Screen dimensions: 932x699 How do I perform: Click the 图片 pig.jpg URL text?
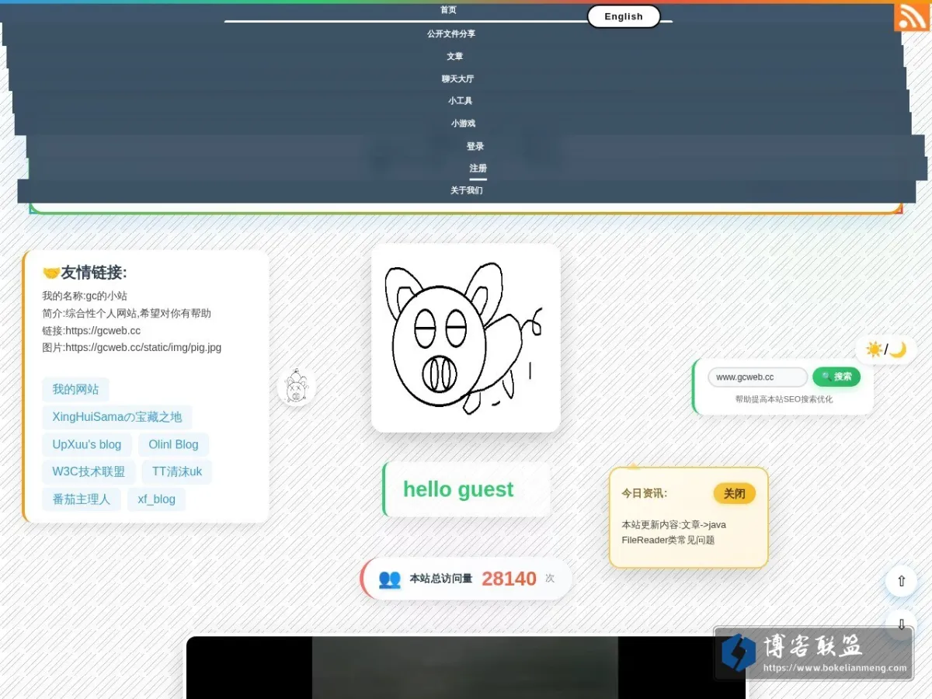coord(132,348)
